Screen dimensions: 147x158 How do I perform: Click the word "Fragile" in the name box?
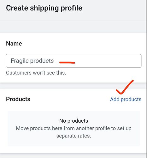coord(20,61)
